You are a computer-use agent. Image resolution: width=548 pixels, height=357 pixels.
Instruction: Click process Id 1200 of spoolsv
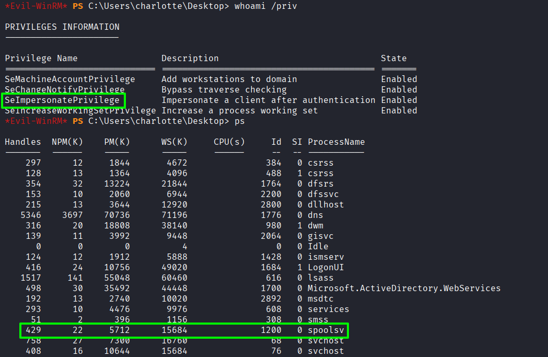pos(271,330)
